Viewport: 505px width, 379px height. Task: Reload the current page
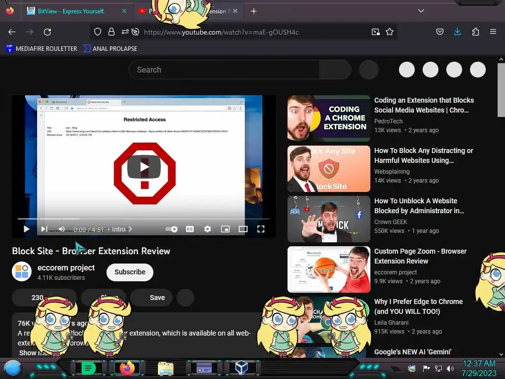[47, 32]
